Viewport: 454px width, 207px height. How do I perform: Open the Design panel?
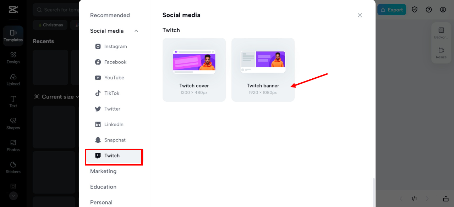click(x=13, y=57)
